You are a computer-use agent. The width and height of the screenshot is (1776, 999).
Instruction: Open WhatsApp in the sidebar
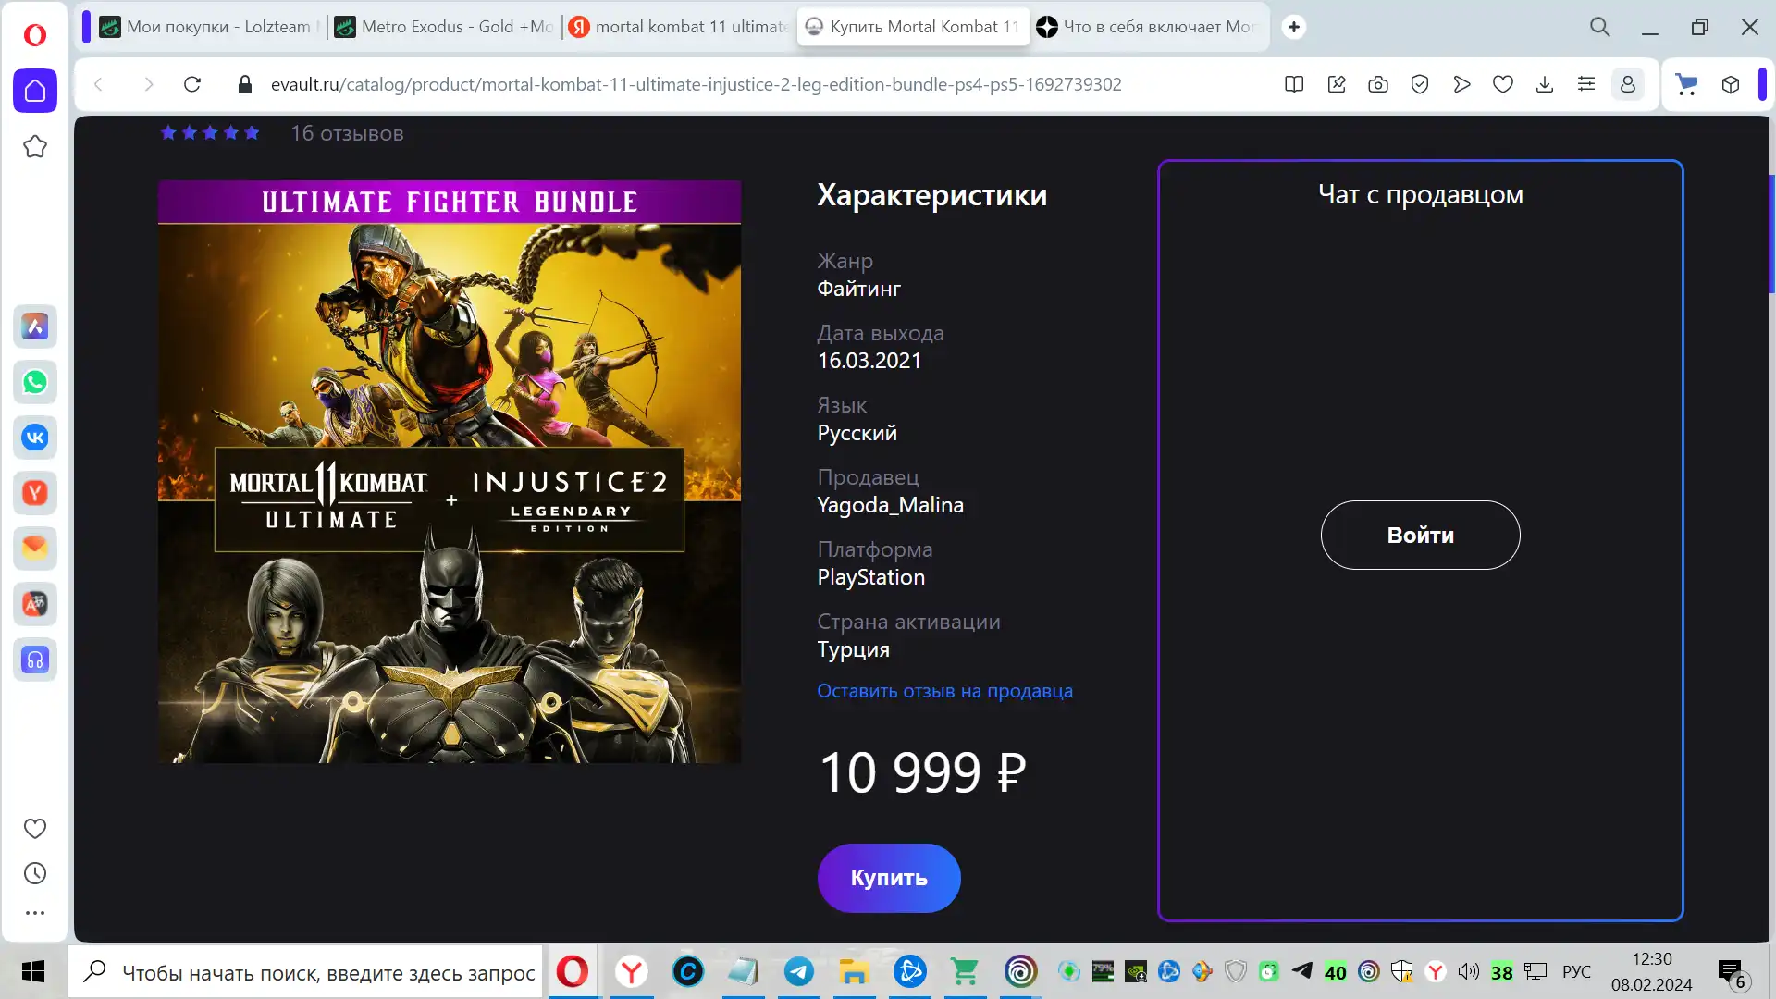(35, 382)
